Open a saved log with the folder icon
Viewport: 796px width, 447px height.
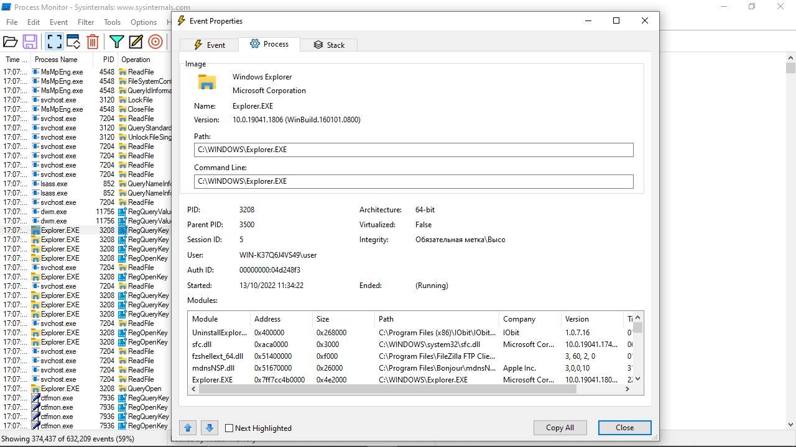[10, 42]
